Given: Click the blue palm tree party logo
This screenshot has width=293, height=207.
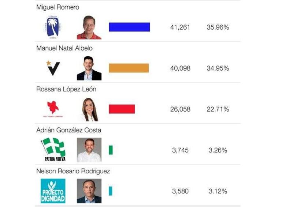Looking at the screenshot, I should coord(53,27).
